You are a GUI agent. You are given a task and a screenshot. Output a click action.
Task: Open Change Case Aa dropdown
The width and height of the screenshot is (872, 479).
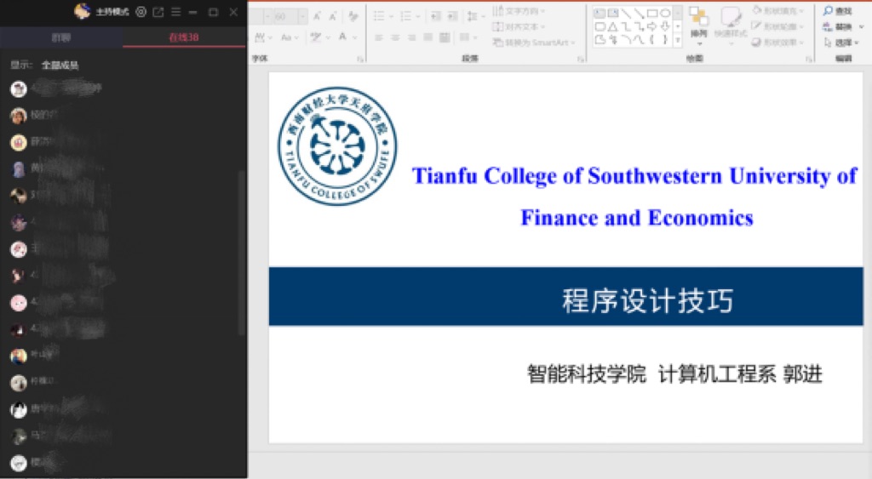290,37
